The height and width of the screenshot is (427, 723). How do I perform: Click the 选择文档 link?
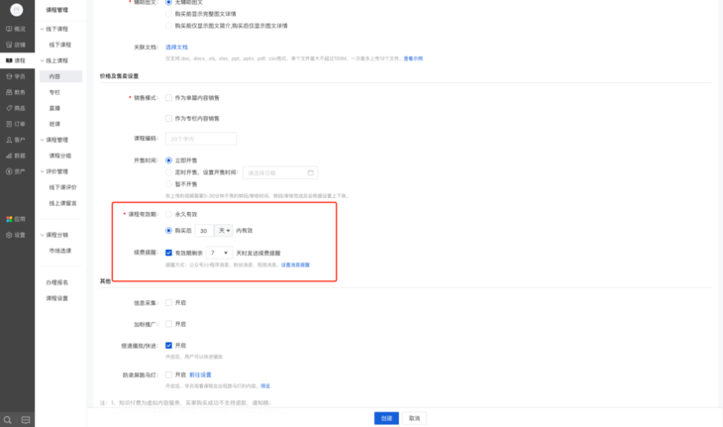(x=176, y=47)
